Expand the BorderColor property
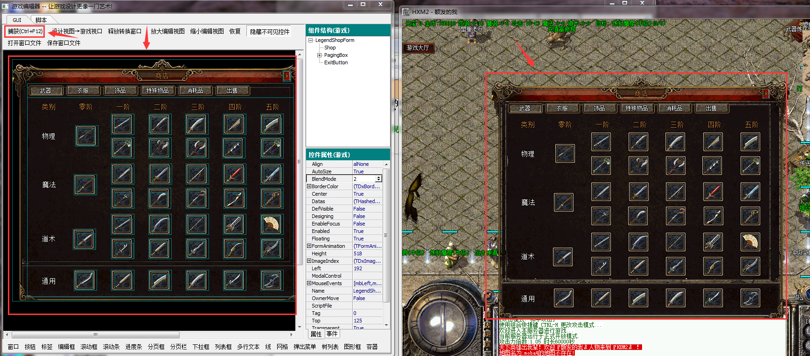 point(309,186)
